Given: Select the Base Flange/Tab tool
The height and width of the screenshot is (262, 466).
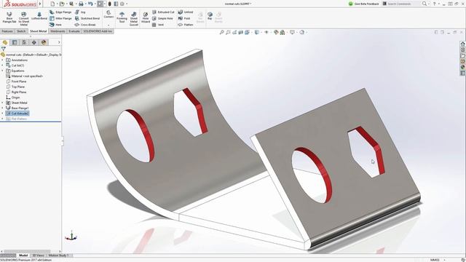Looking at the screenshot, I should (x=9, y=17).
